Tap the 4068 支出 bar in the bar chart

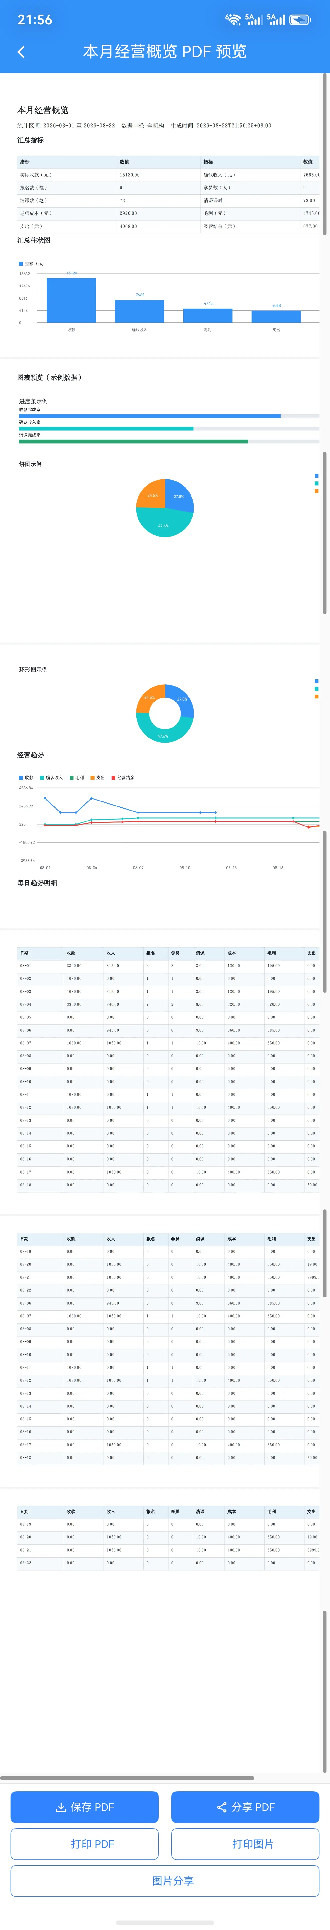coord(276,317)
